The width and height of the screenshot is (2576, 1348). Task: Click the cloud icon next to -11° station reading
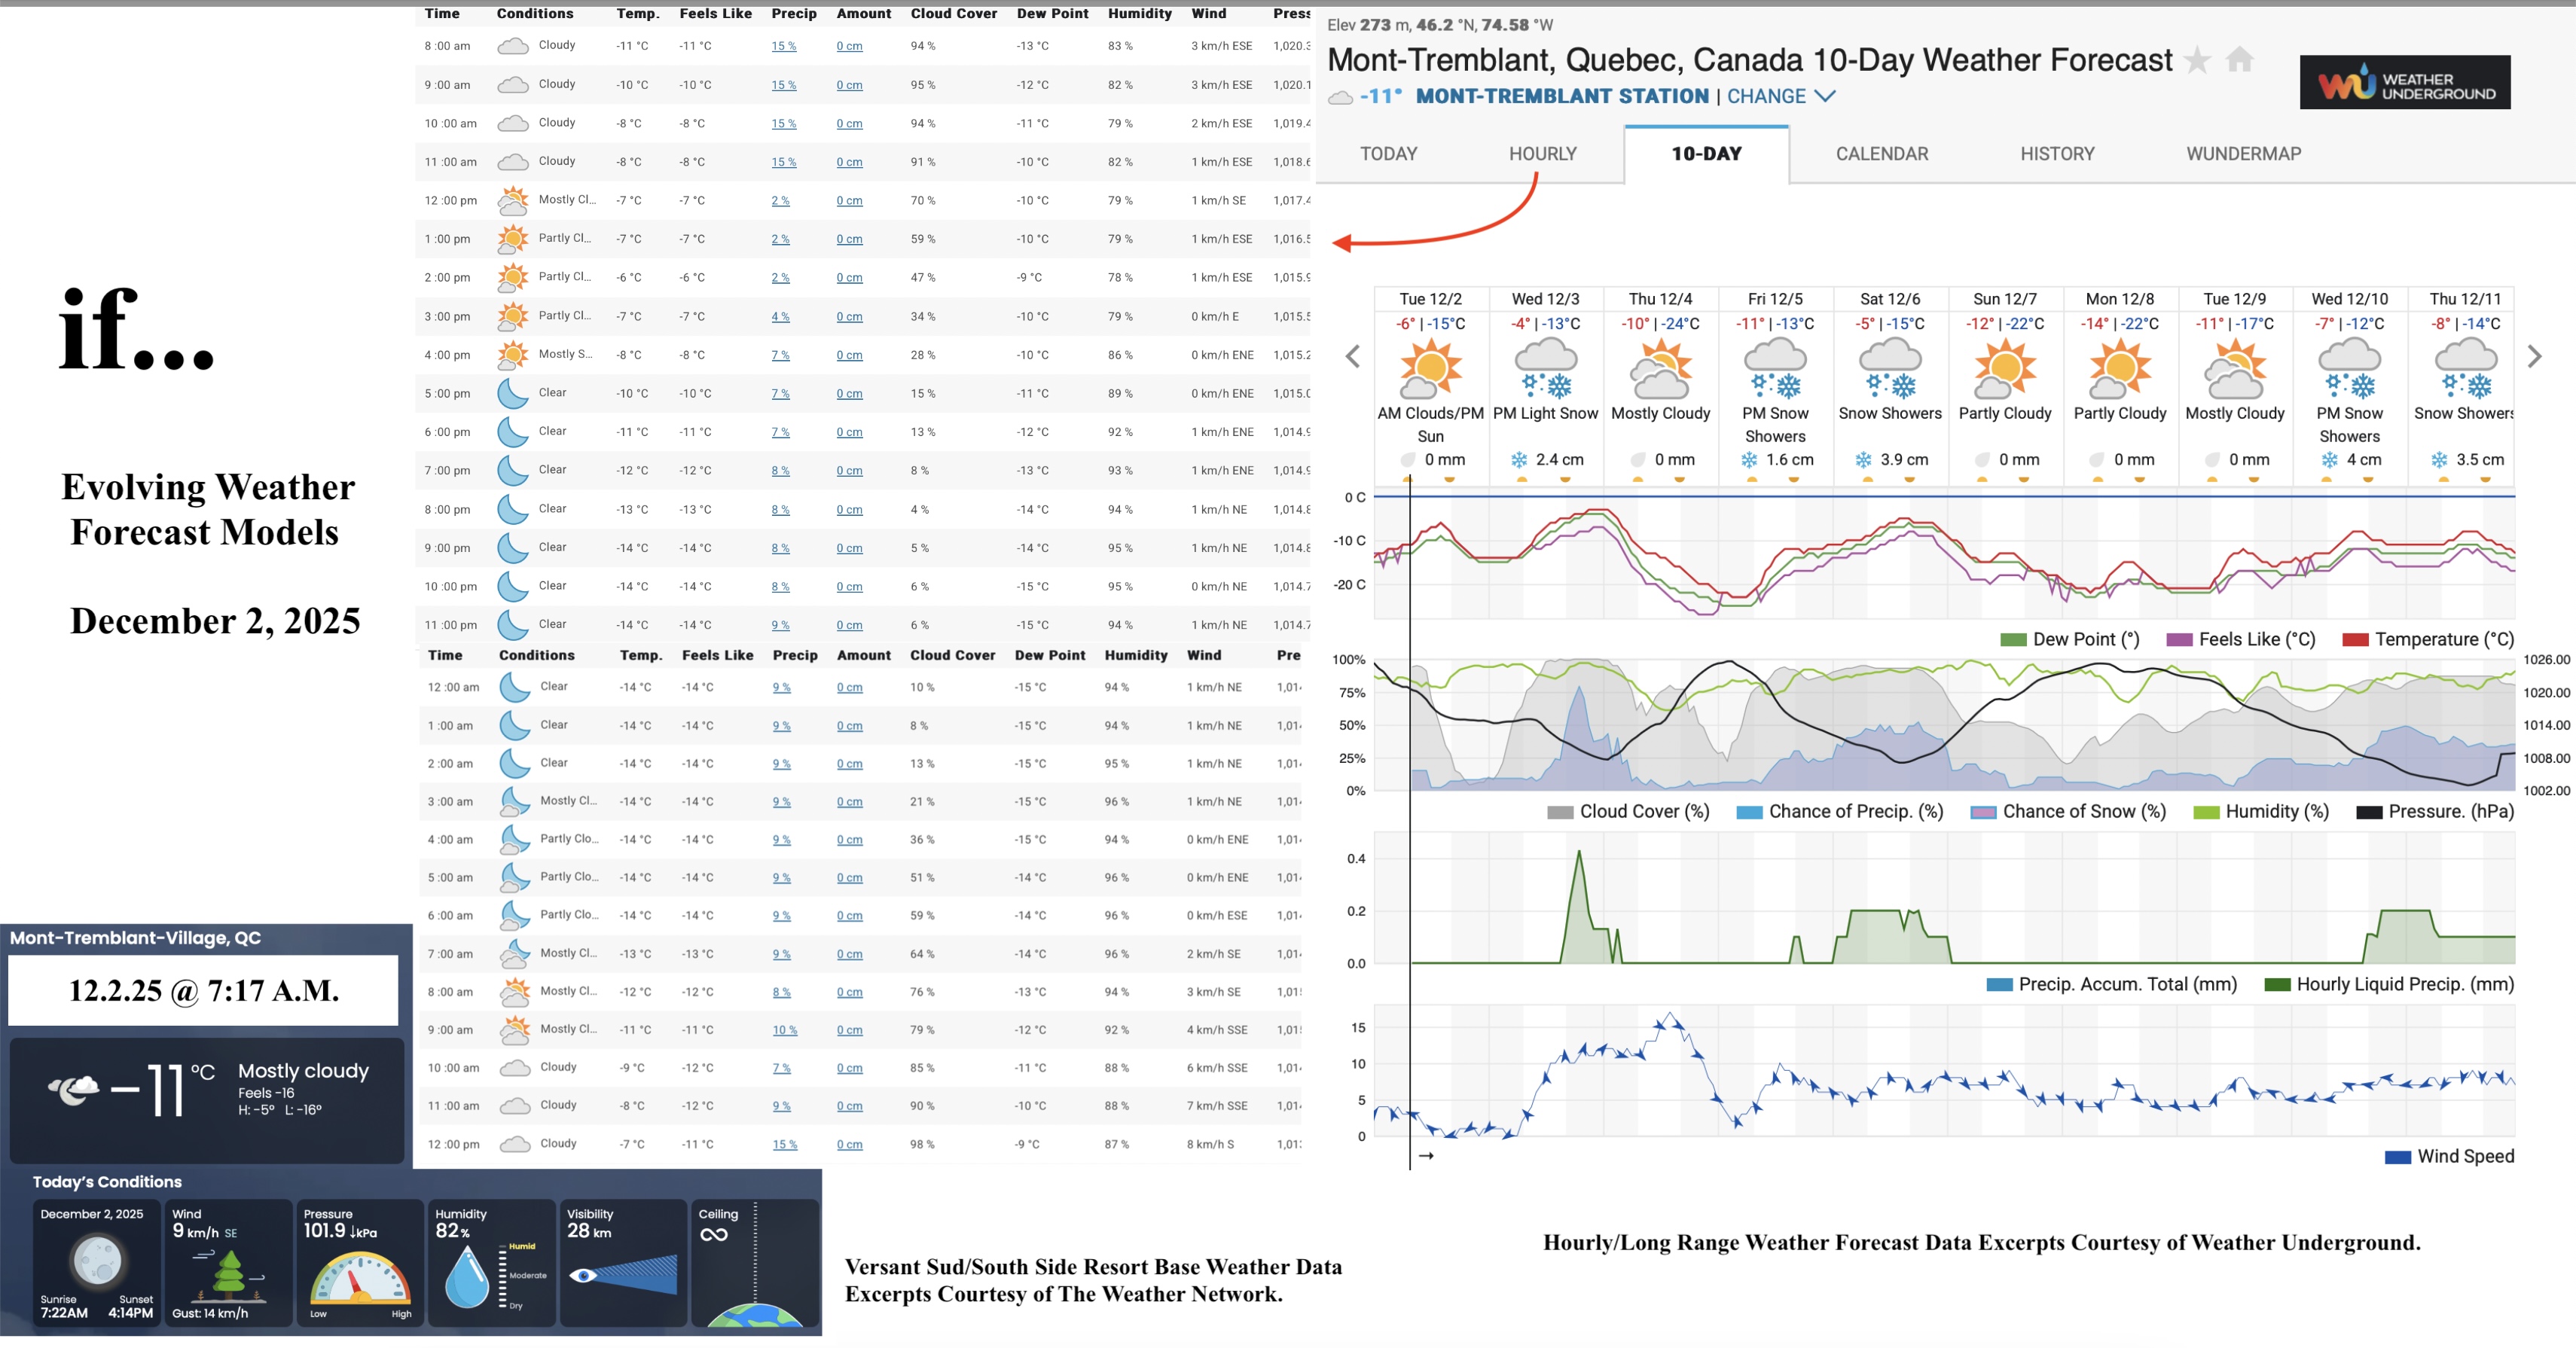click(1341, 97)
